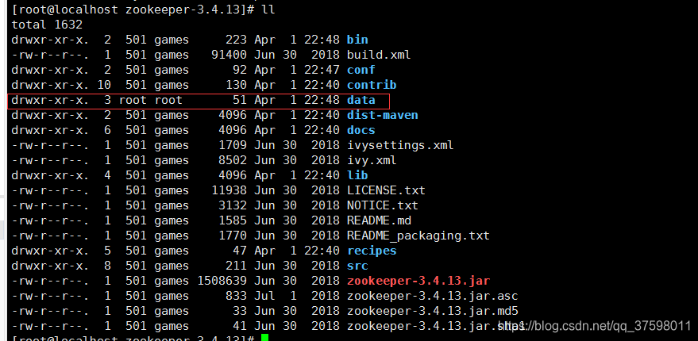Click the README_packaging.txt file name
Image resolution: width=698 pixels, height=341 pixels.
pos(418,236)
